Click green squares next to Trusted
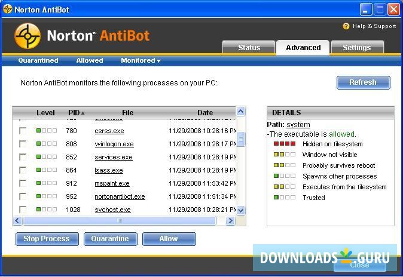This screenshot has width=403, height=277. [285, 198]
